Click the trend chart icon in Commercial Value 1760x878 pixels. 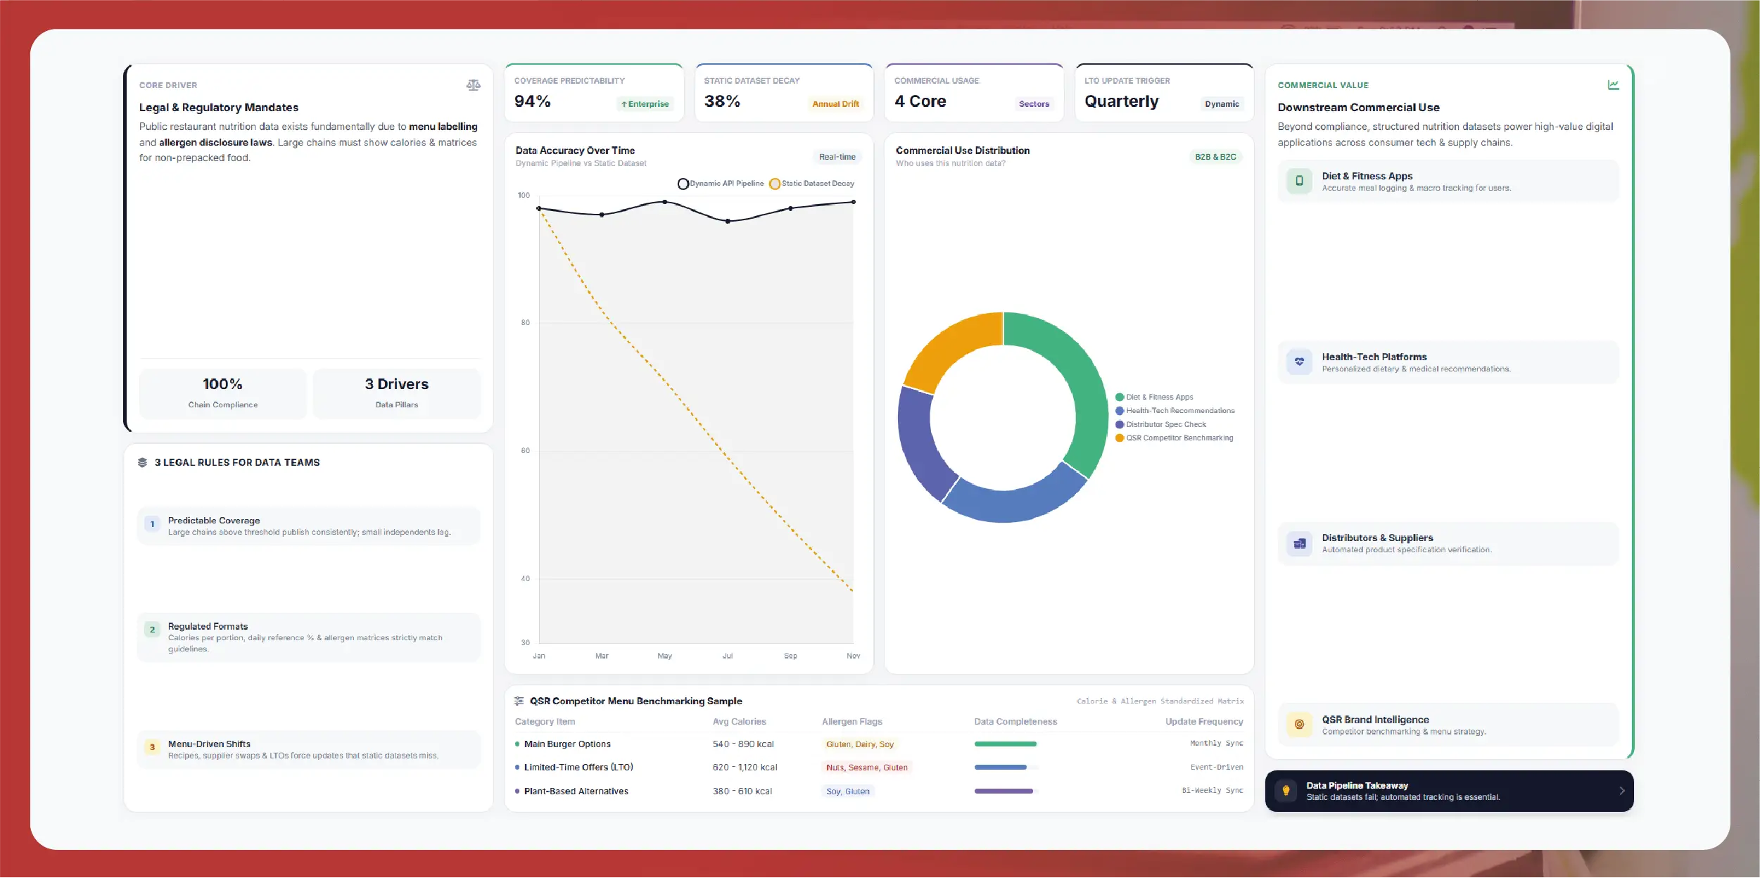1613,85
